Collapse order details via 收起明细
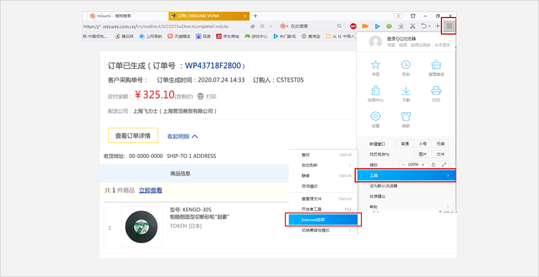The width and height of the screenshot is (539, 277). click(182, 136)
